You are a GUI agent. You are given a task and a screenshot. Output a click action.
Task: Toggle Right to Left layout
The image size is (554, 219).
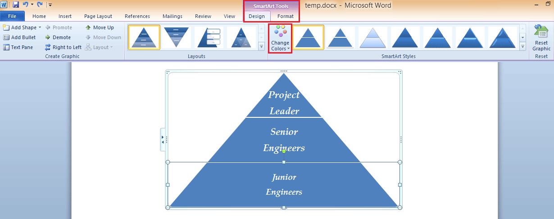pos(63,47)
